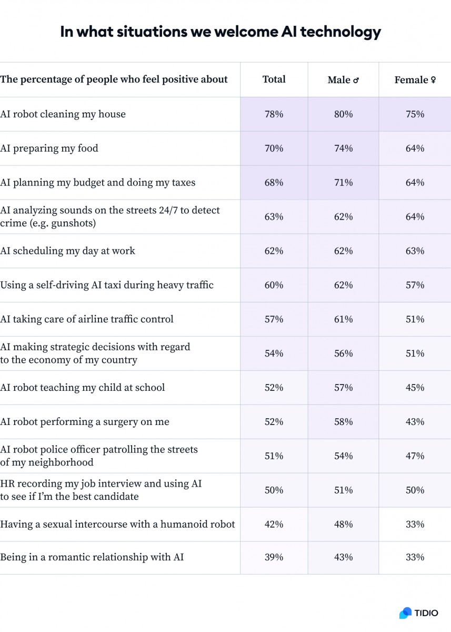Viewport: 451px width, 632px height.
Task: Click the 75% female value for house cleaning
Action: (x=415, y=114)
